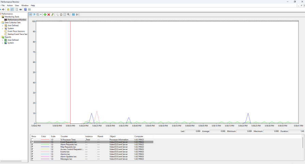The image size is (305, 164).
Task: Select Event Trace Sessions in the tree
Action: click(x=16, y=31)
